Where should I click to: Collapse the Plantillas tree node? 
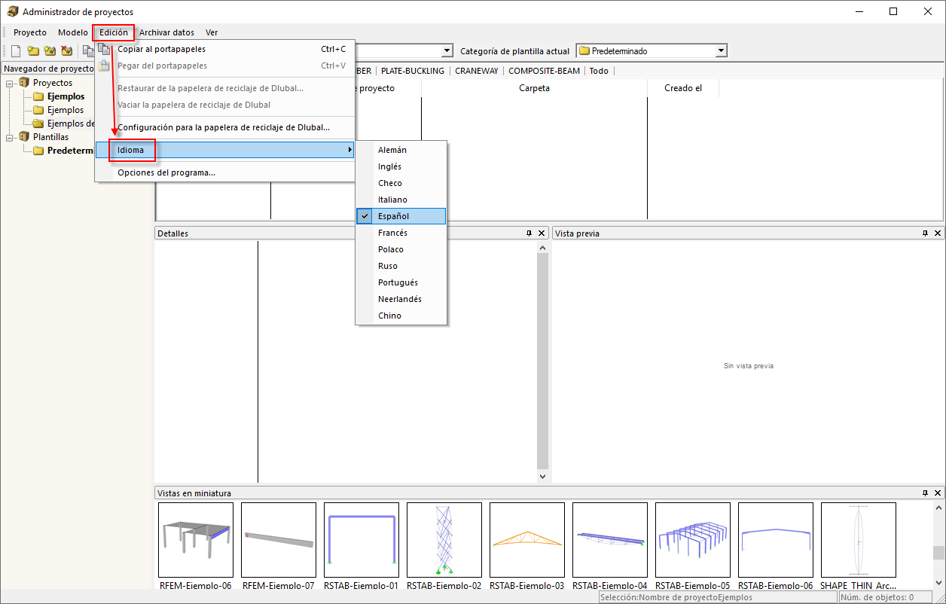point(10,137)
